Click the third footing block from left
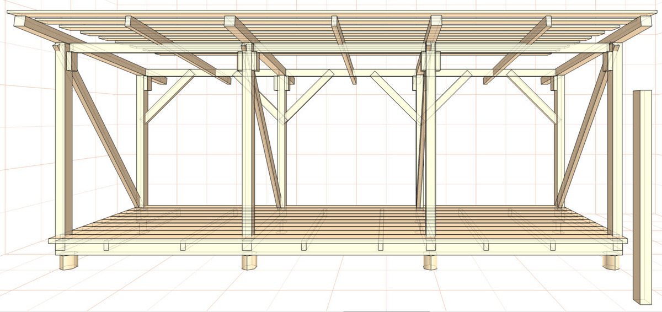 click(431, 262)
